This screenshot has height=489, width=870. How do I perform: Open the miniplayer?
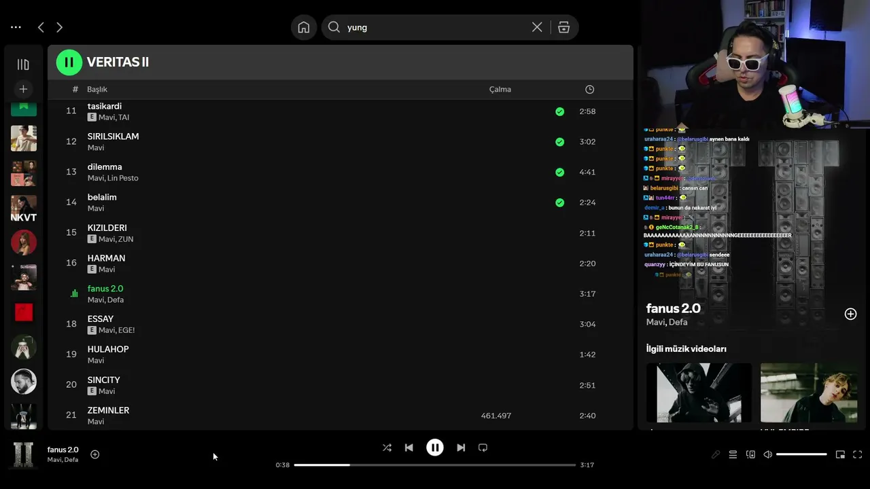point(840,454)
